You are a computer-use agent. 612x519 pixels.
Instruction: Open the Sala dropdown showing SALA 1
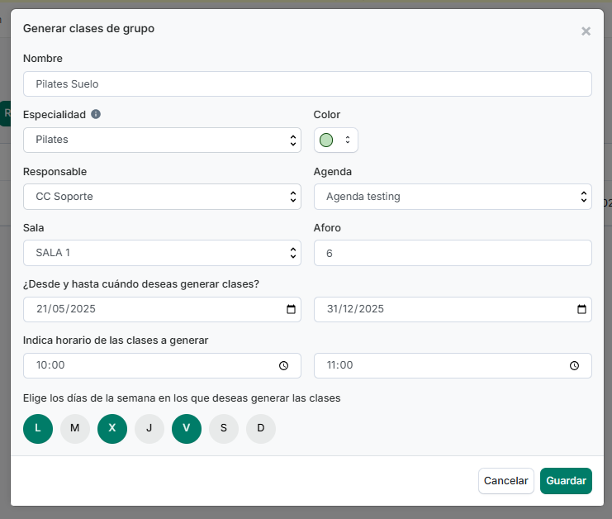162,253
